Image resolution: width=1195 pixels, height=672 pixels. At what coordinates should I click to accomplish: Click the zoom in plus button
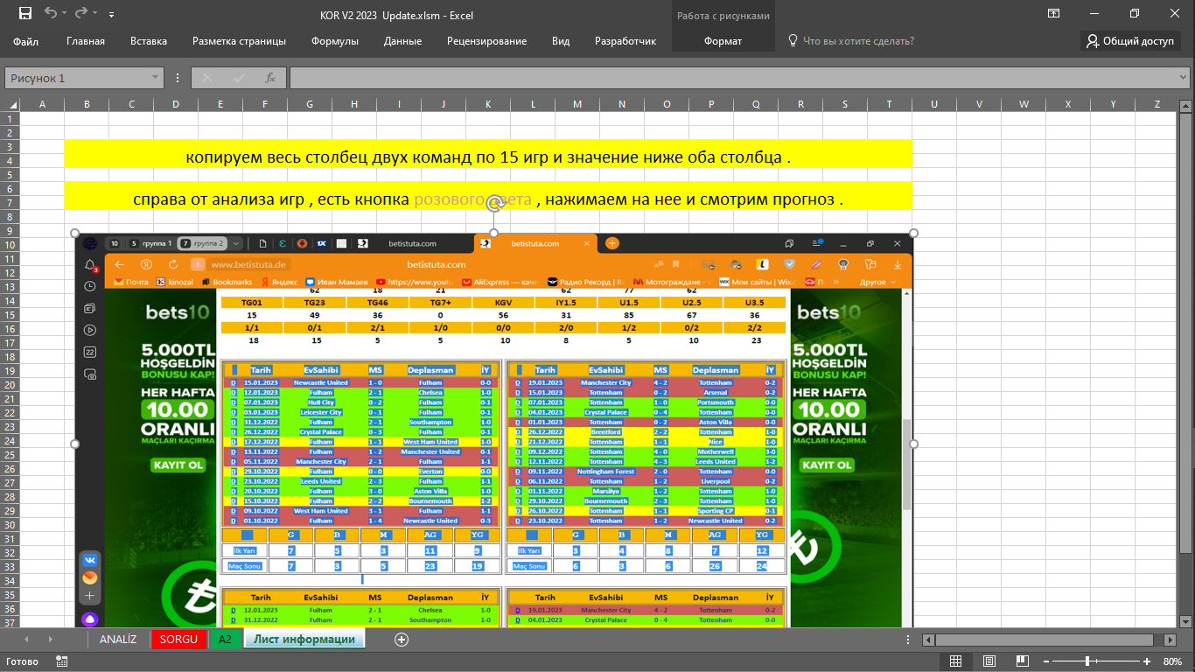[1147, 661]
